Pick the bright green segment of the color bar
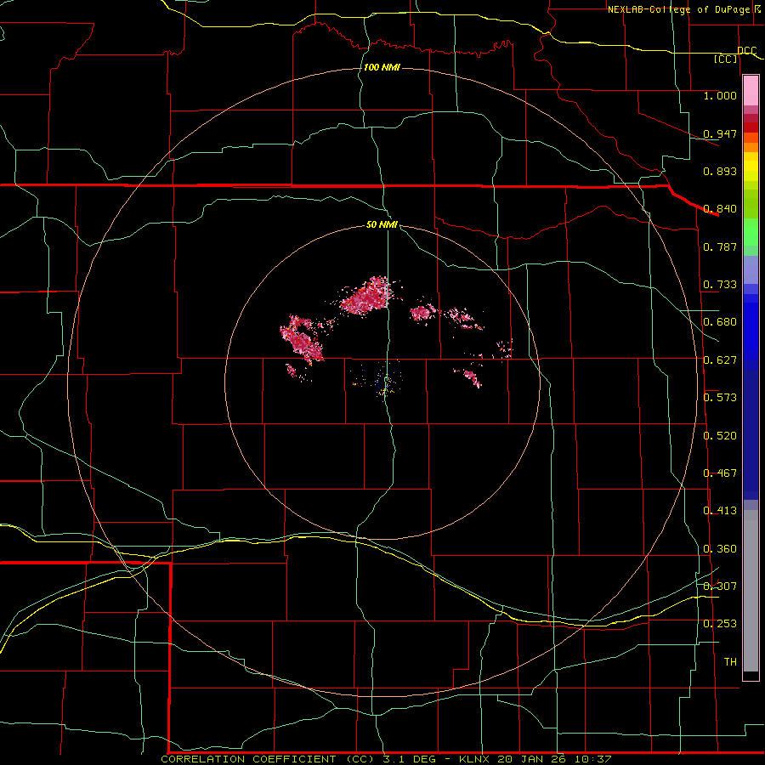Image resolution: width=765 pixels, height=765 pixels. click(751, 232)
